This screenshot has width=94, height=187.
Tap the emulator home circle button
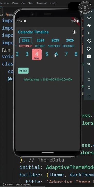pyautogui.click(x=89, y=80)
